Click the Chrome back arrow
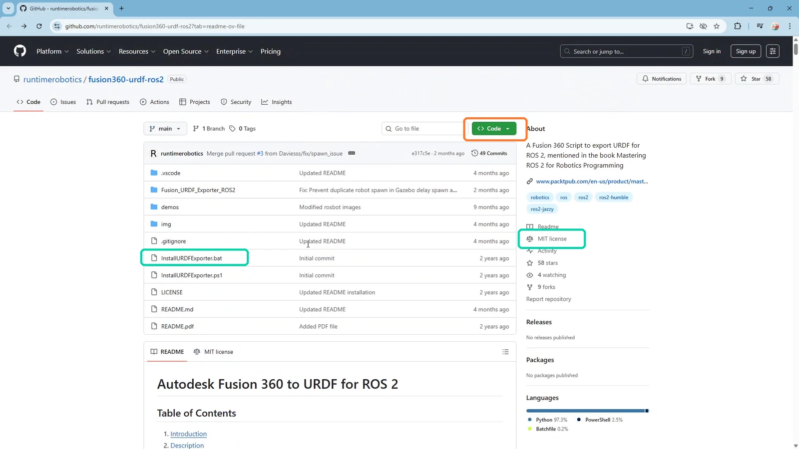This screenshot has width=799, height=449. point(9,26)
